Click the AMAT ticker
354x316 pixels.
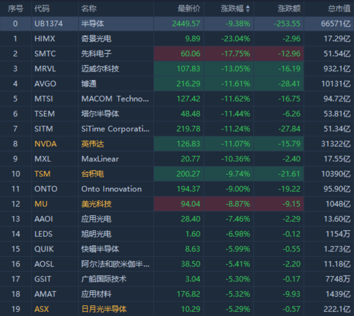coord(45,294)
